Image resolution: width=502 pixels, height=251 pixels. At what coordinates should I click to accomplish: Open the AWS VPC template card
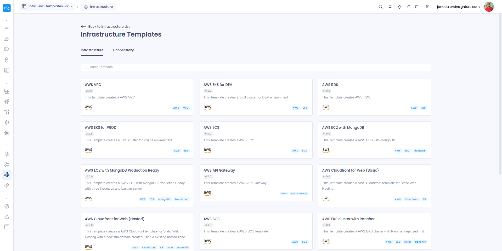tap(137, 97)
